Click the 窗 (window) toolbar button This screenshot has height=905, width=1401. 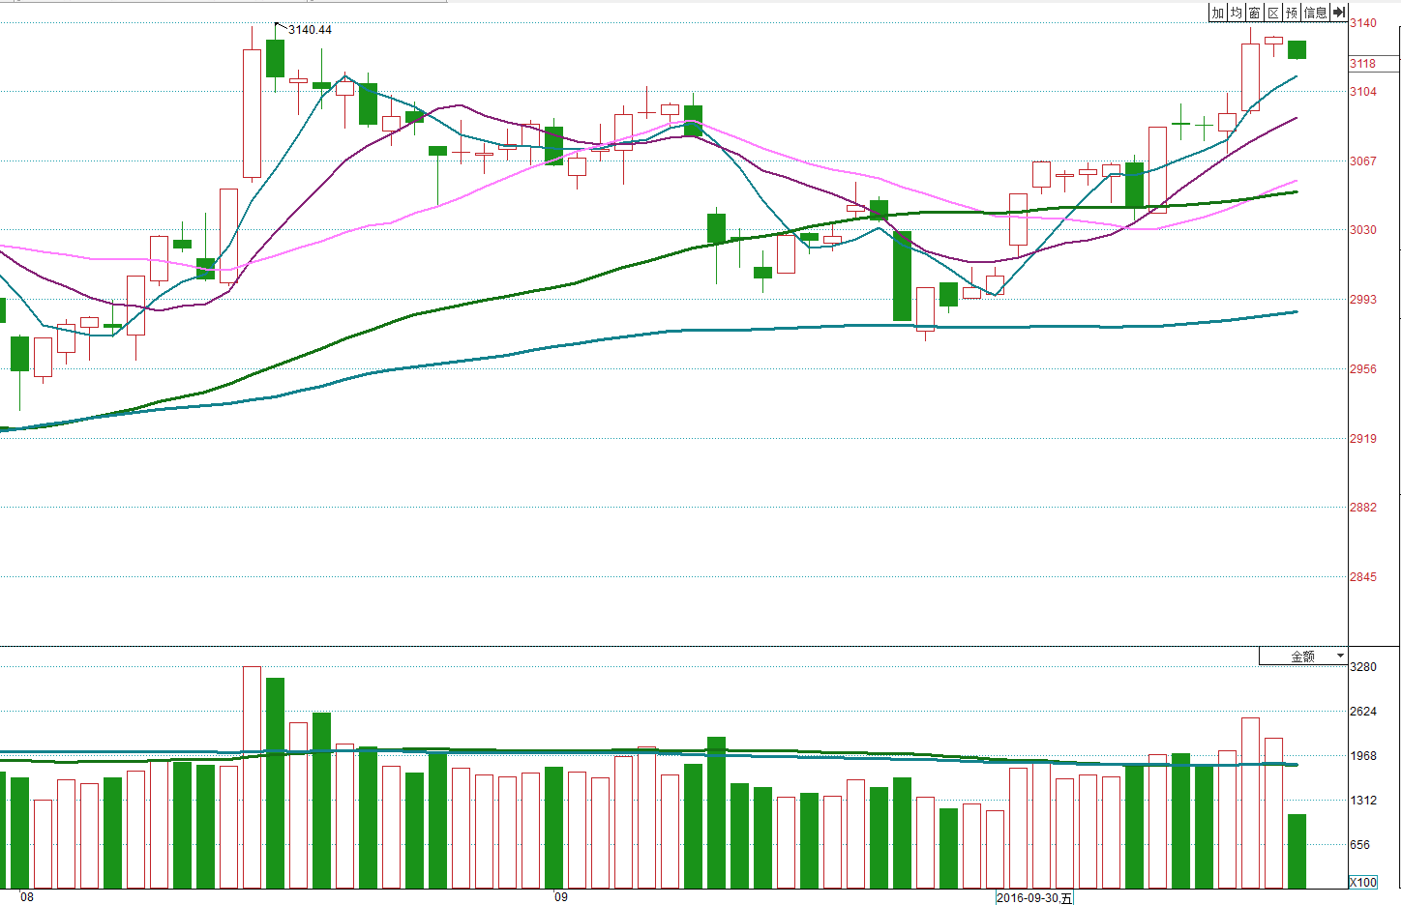1255,13
